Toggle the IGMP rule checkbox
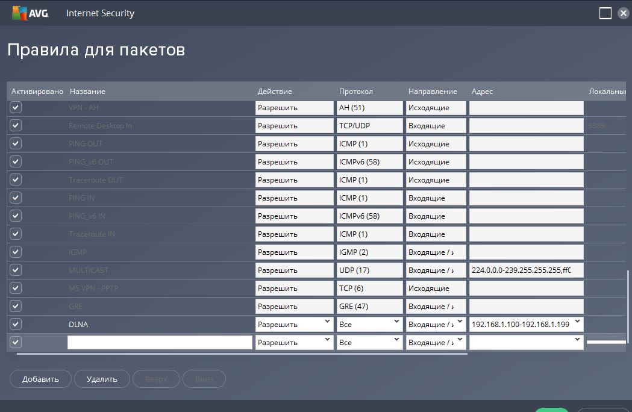Viewport: 632px width, 412px height. [x=16, y=252]
